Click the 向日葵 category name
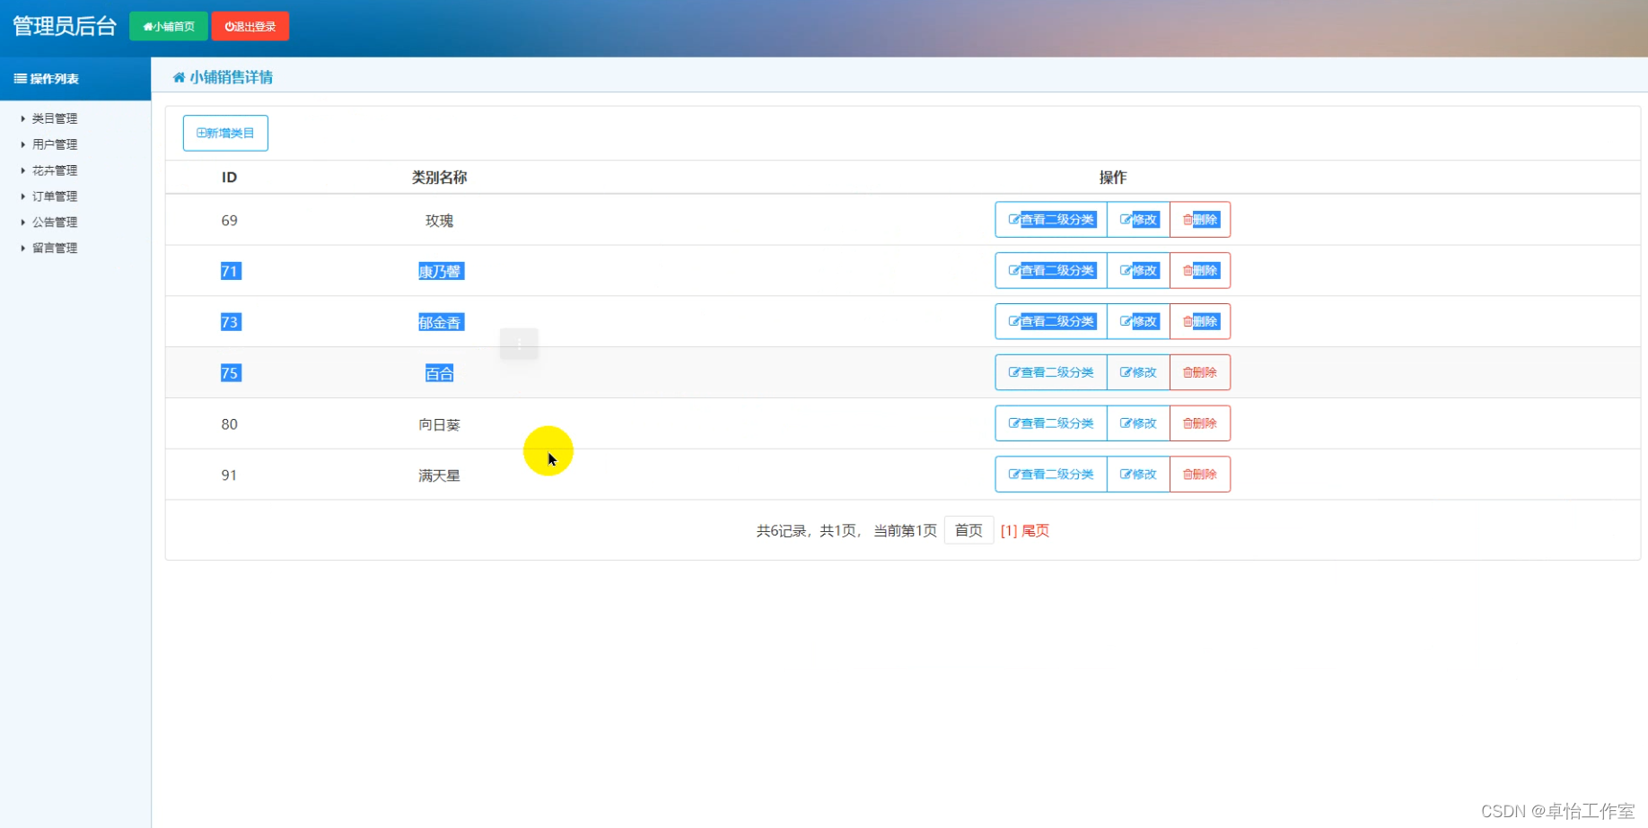1648x828 pixels. (x=439, y=424)
